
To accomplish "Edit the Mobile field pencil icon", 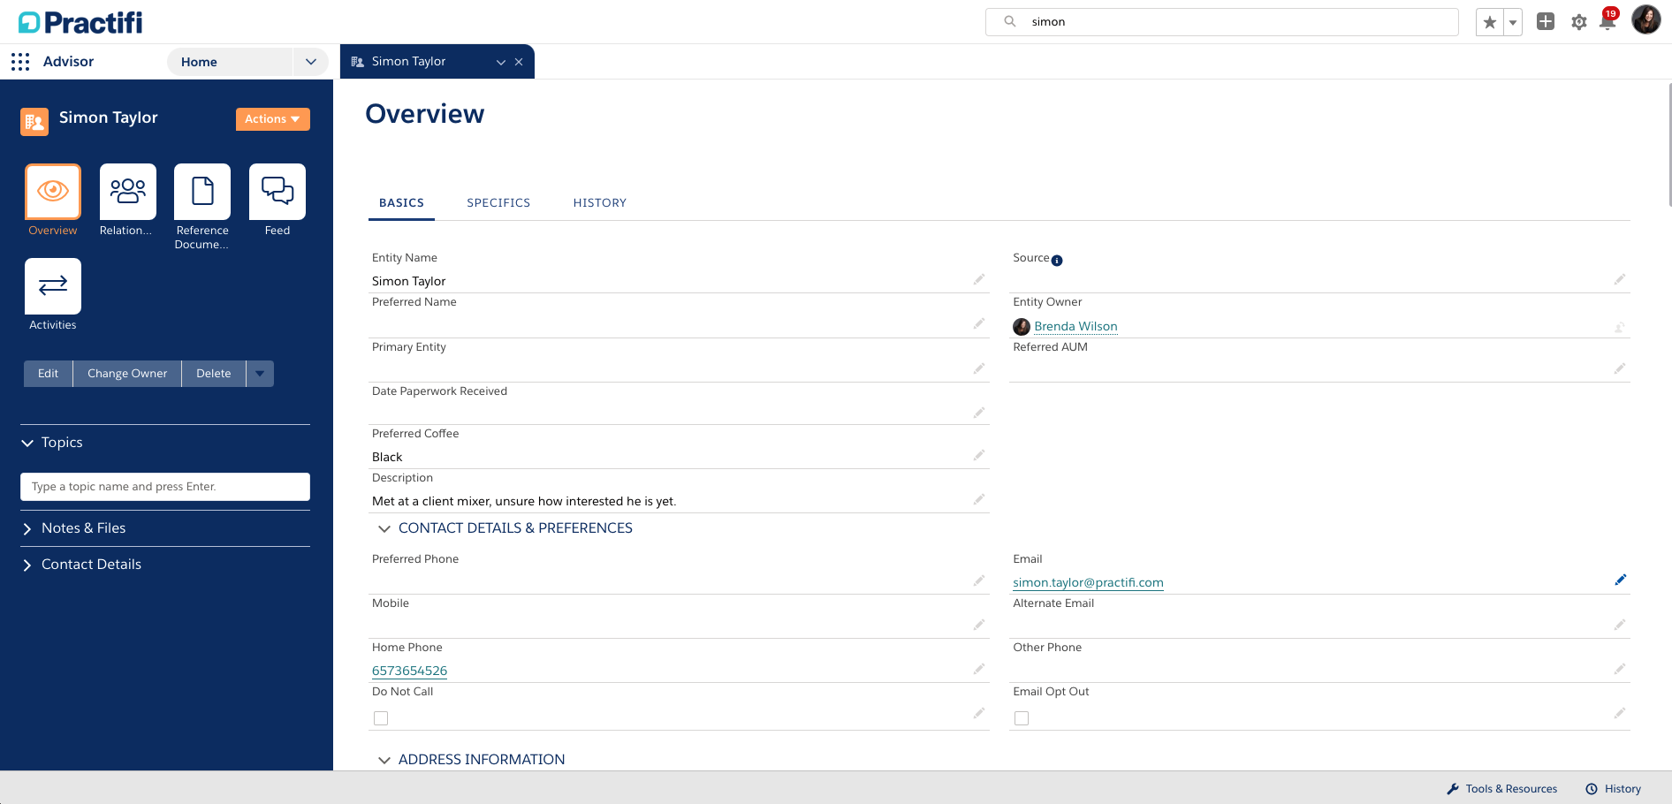I will (x=979, y=625).
